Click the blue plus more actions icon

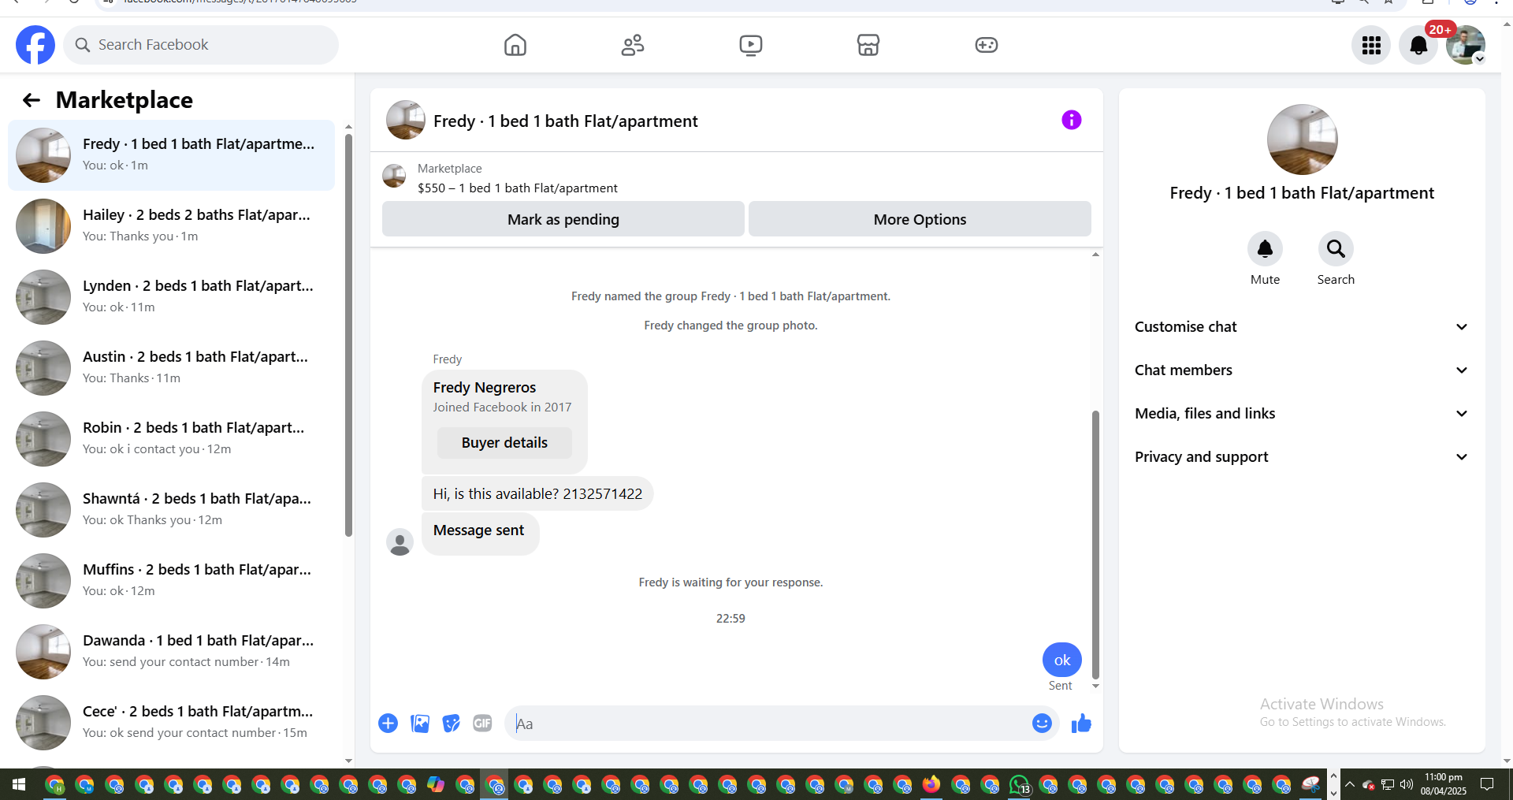click(x=388, y=723)
